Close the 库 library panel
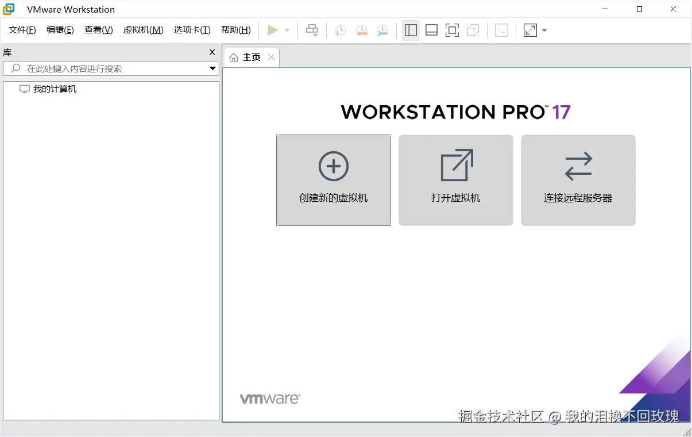692x437 pixels. pyautogui.click(x=212, y=52)
